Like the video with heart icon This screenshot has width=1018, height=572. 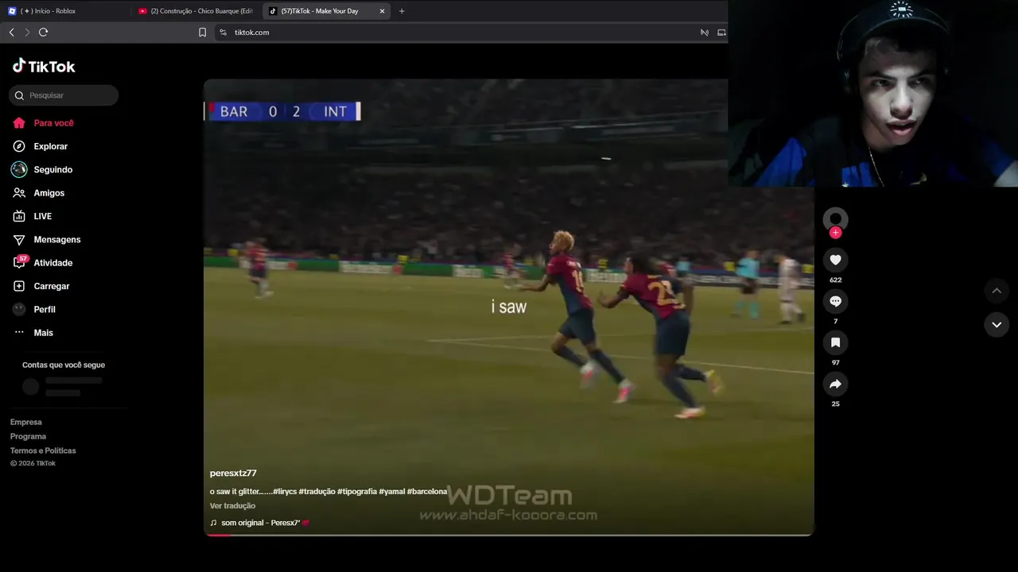click(835, 260)
